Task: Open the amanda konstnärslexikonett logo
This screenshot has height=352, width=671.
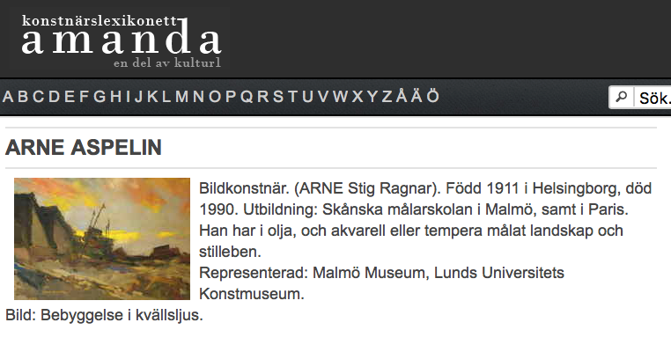Action: point(122,41)
